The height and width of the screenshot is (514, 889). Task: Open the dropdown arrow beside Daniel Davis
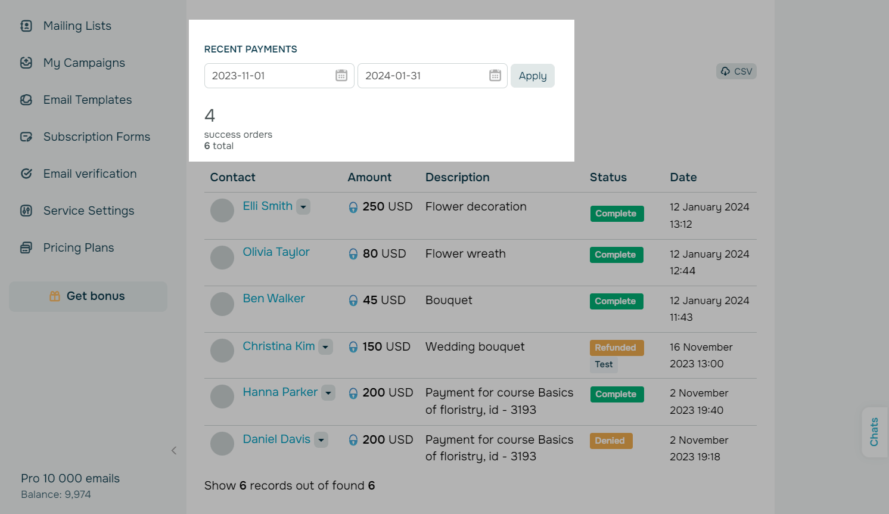(x=321, y=440)
